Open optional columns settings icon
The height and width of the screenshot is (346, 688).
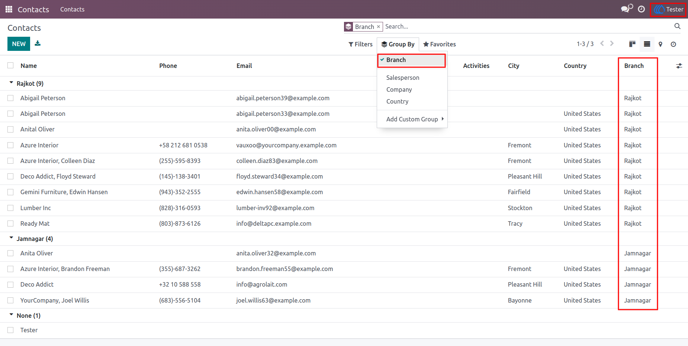pos(679,66)
